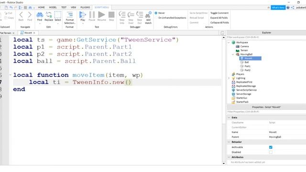The image size is (306, 172).
Task: Expand the Lighting tree node
Action: tap(229, 78)
